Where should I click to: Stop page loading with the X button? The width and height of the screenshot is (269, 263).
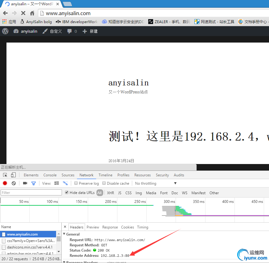[x=23, y=13]
